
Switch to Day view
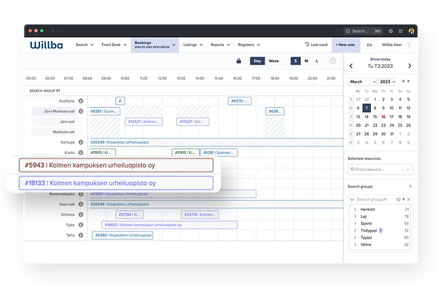pos(257,61)
